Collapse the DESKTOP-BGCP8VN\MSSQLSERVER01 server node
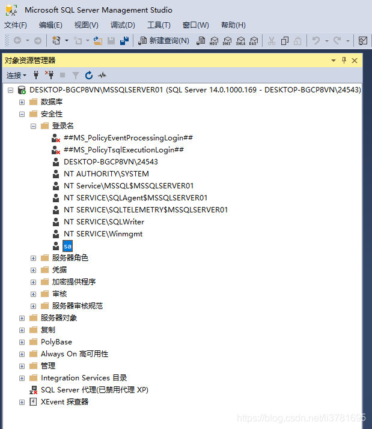372x429 pixels. (x=10, y=90)
